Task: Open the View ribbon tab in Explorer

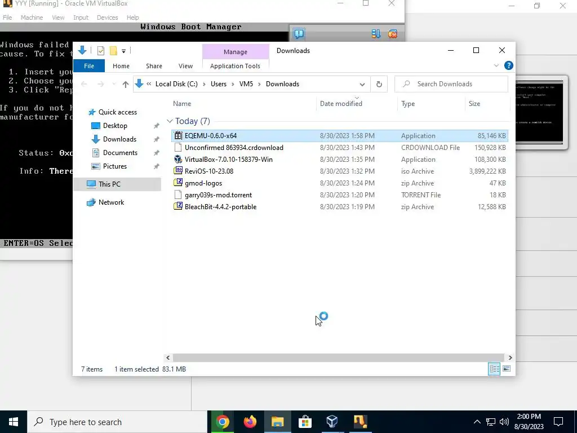Action: coord(185,66)
